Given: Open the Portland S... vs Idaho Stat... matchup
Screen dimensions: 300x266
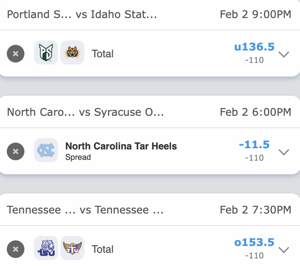Looking at the screenshot, I should 82,15.
